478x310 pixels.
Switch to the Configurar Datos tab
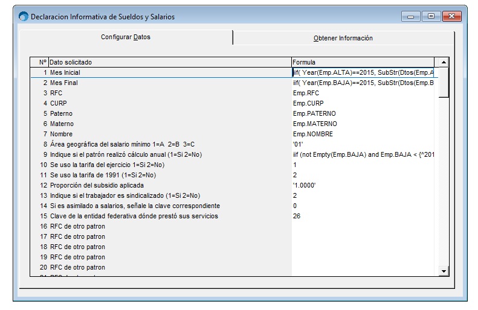click(126, 37)
